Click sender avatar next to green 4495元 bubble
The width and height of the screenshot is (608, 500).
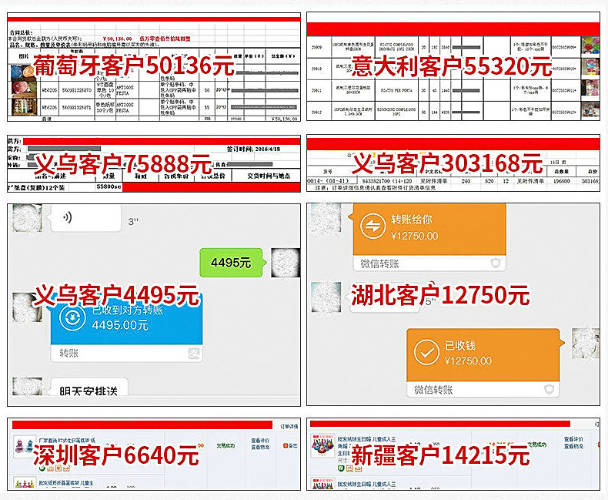coord(286,263)
